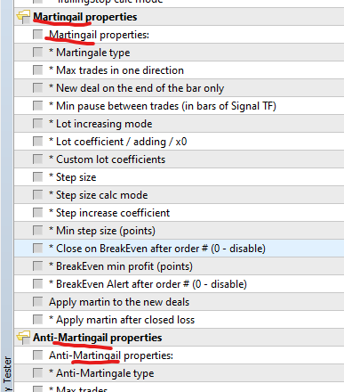Image resolution: width=344 pixels, height=392 pixels.
Task: Open the Strategy Tester vertical tab
Action: [7, 374]
